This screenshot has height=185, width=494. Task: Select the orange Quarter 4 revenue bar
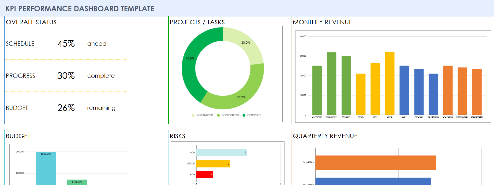pyautogui.click(x=375, y=163)
